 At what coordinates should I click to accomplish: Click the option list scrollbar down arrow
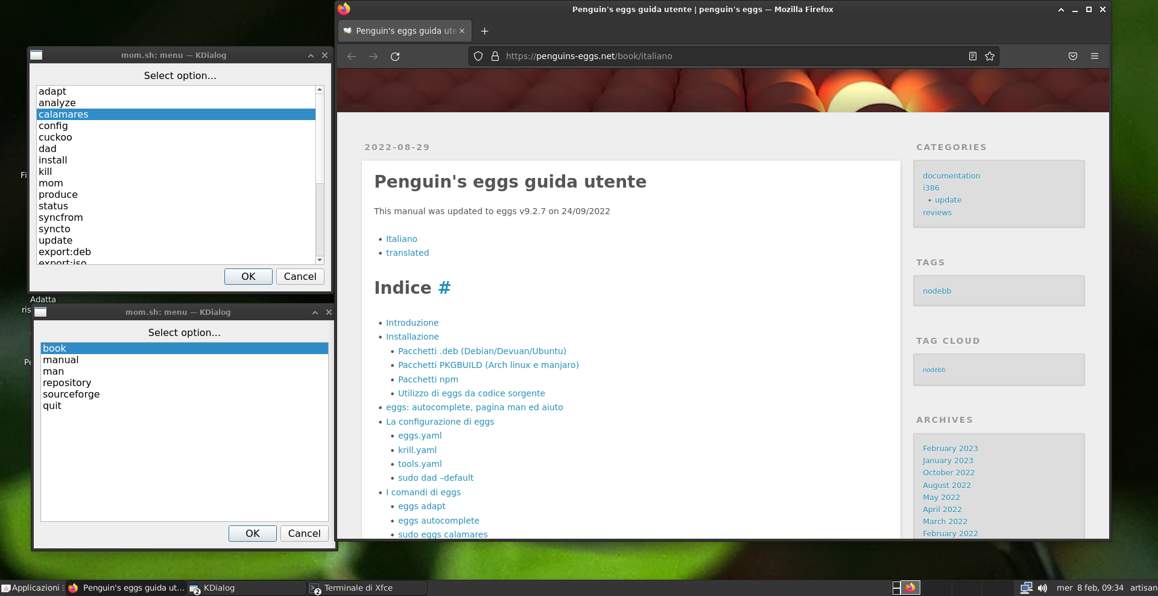click(x=320, y=260)
